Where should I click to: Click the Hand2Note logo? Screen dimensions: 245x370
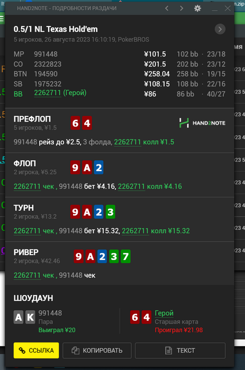[x=202, y=123]
